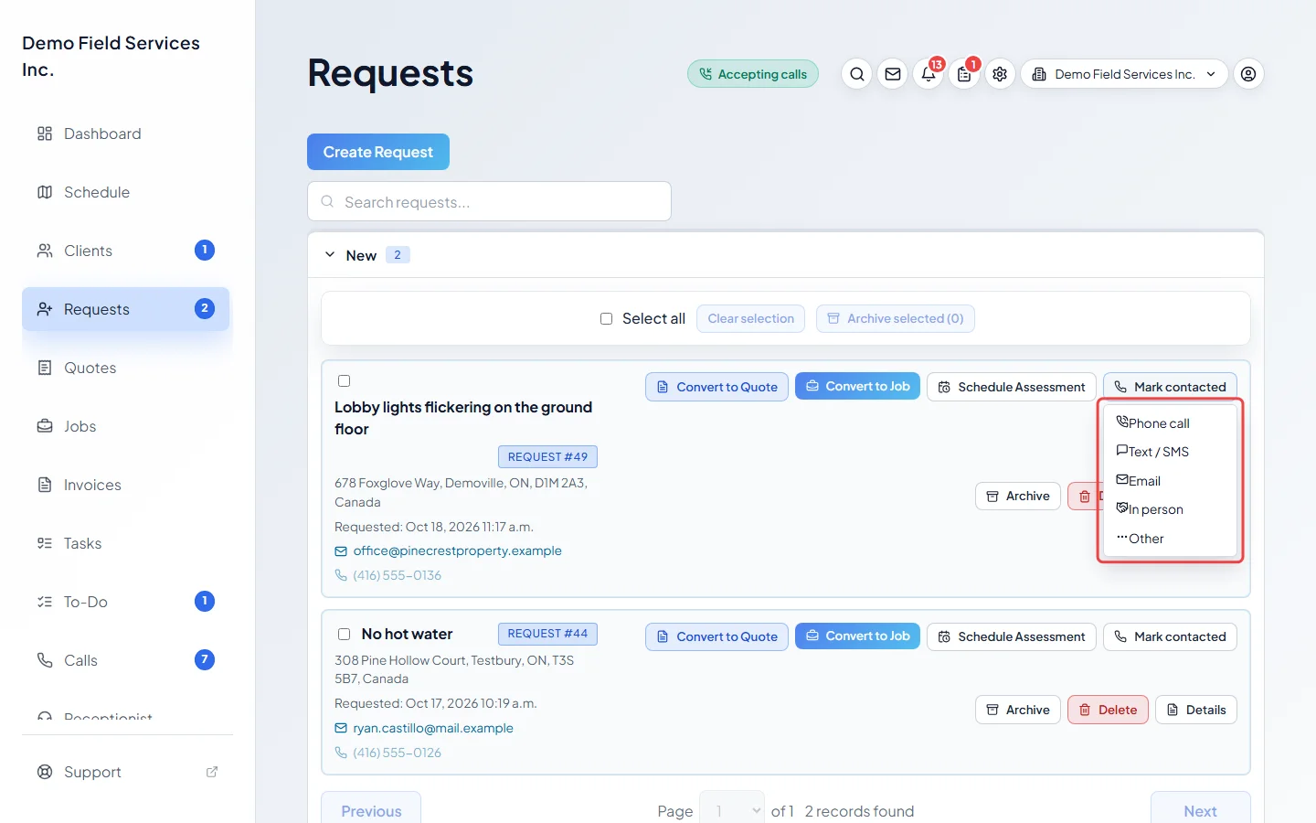Call (416) 555-0126 phone link
1316x823 pixels.
click(x=397, y=753)
